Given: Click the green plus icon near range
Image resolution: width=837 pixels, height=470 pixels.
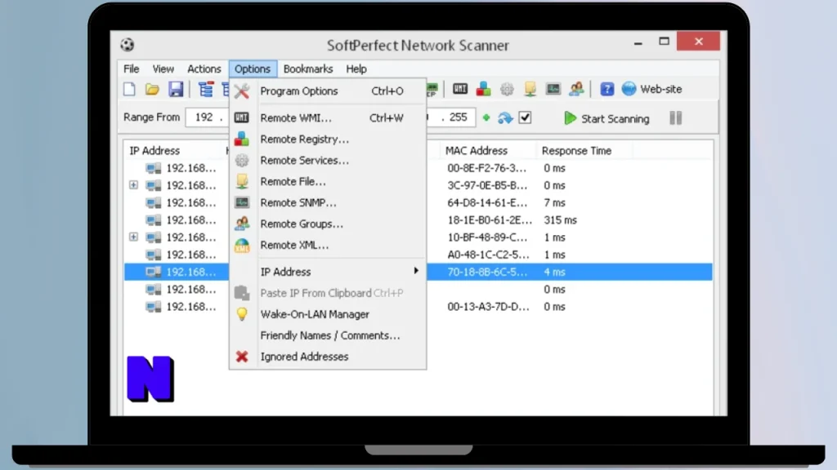Looking at the screenshot, I should pos(486,117).
